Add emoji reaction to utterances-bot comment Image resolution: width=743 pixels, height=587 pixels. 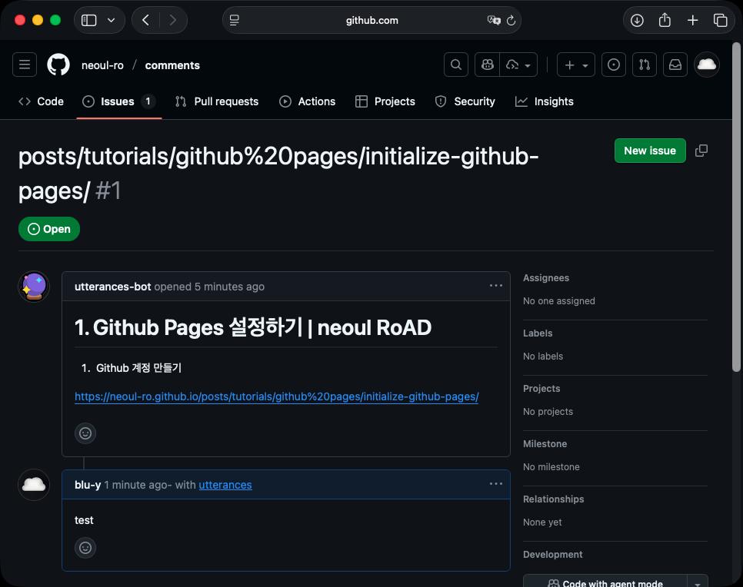point(85,433)
